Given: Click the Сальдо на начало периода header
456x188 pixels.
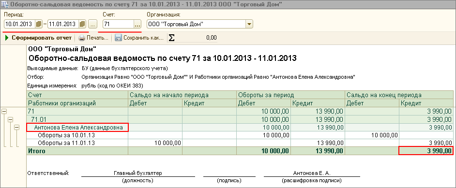Looking at the screenshot, I should 182,95.
